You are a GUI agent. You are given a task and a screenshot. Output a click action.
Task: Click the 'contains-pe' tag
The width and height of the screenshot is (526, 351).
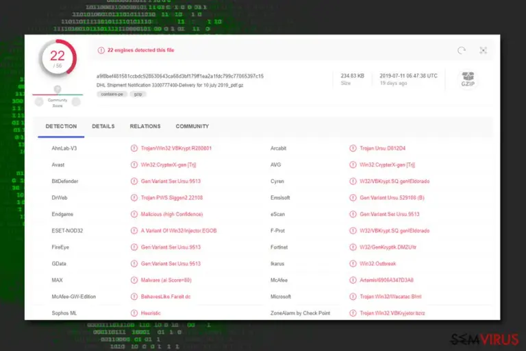pyautogui.click(x=112, y=95)
